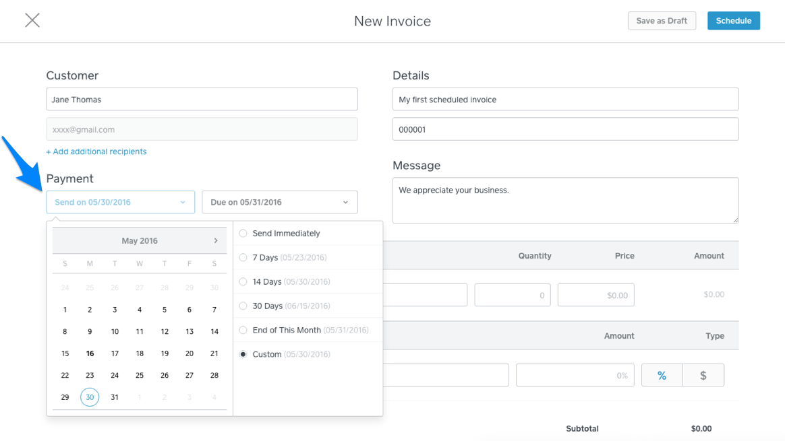
Task: Collapse the Send on date dropdown
Action: [x=120, y=202]
